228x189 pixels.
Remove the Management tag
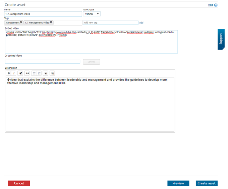tap(21, 22)
